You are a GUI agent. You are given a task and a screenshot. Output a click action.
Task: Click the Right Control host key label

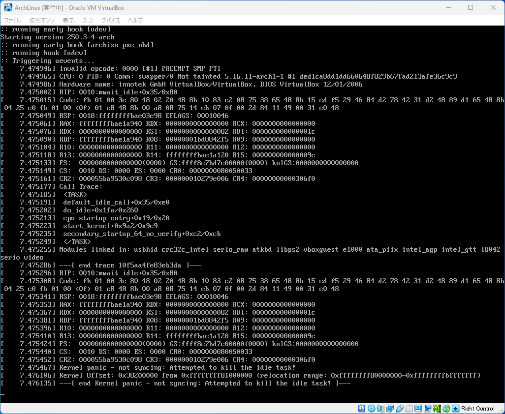coord(477,409)
